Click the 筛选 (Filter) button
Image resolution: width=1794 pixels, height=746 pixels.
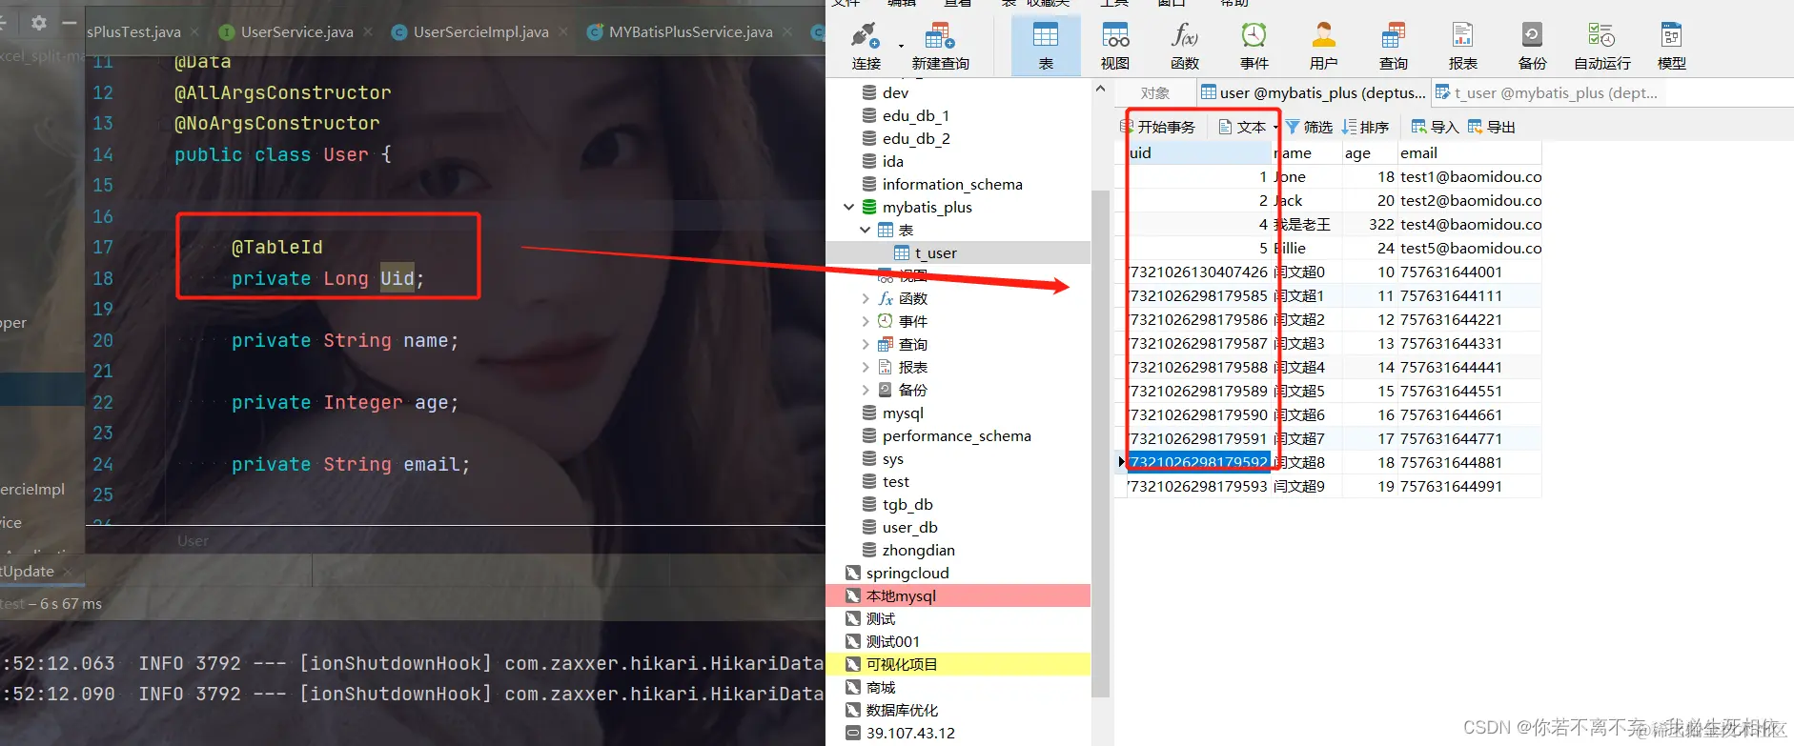point(1309,127)
